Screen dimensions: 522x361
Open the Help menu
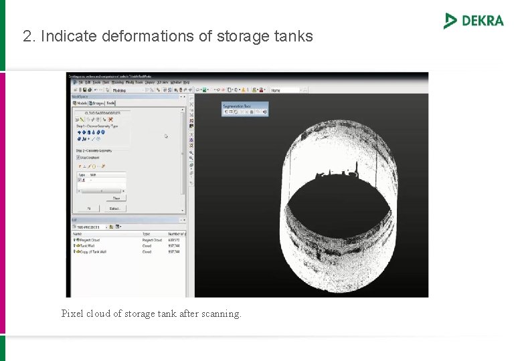point(187,82)
